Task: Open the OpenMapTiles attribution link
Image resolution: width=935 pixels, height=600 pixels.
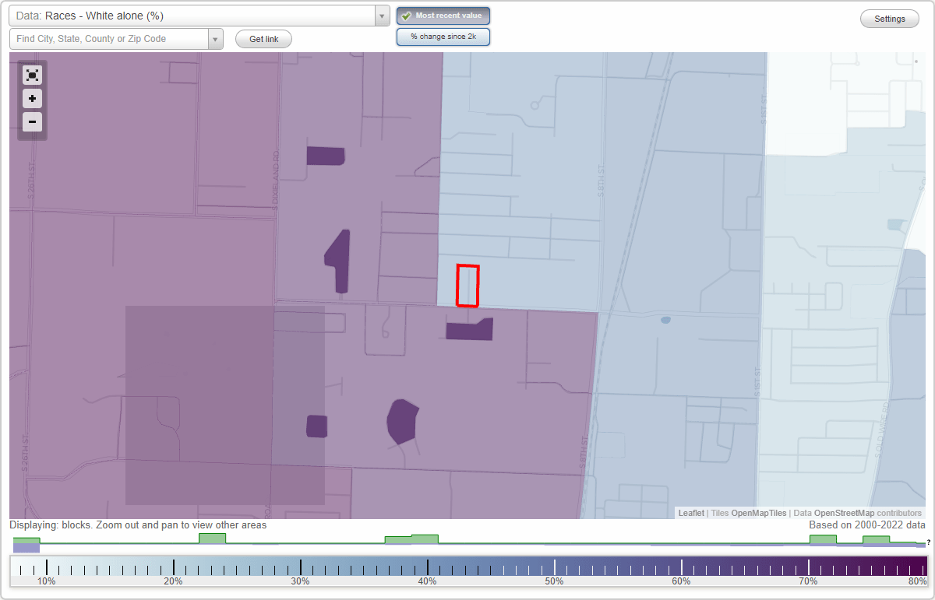Action: coord(758,513)
